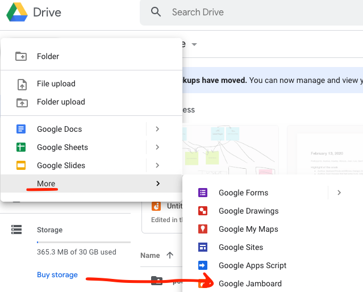The width and height of the screenshot is (363, 292).
Task: Click the Folder upload icon
Action: coord(22,102)
